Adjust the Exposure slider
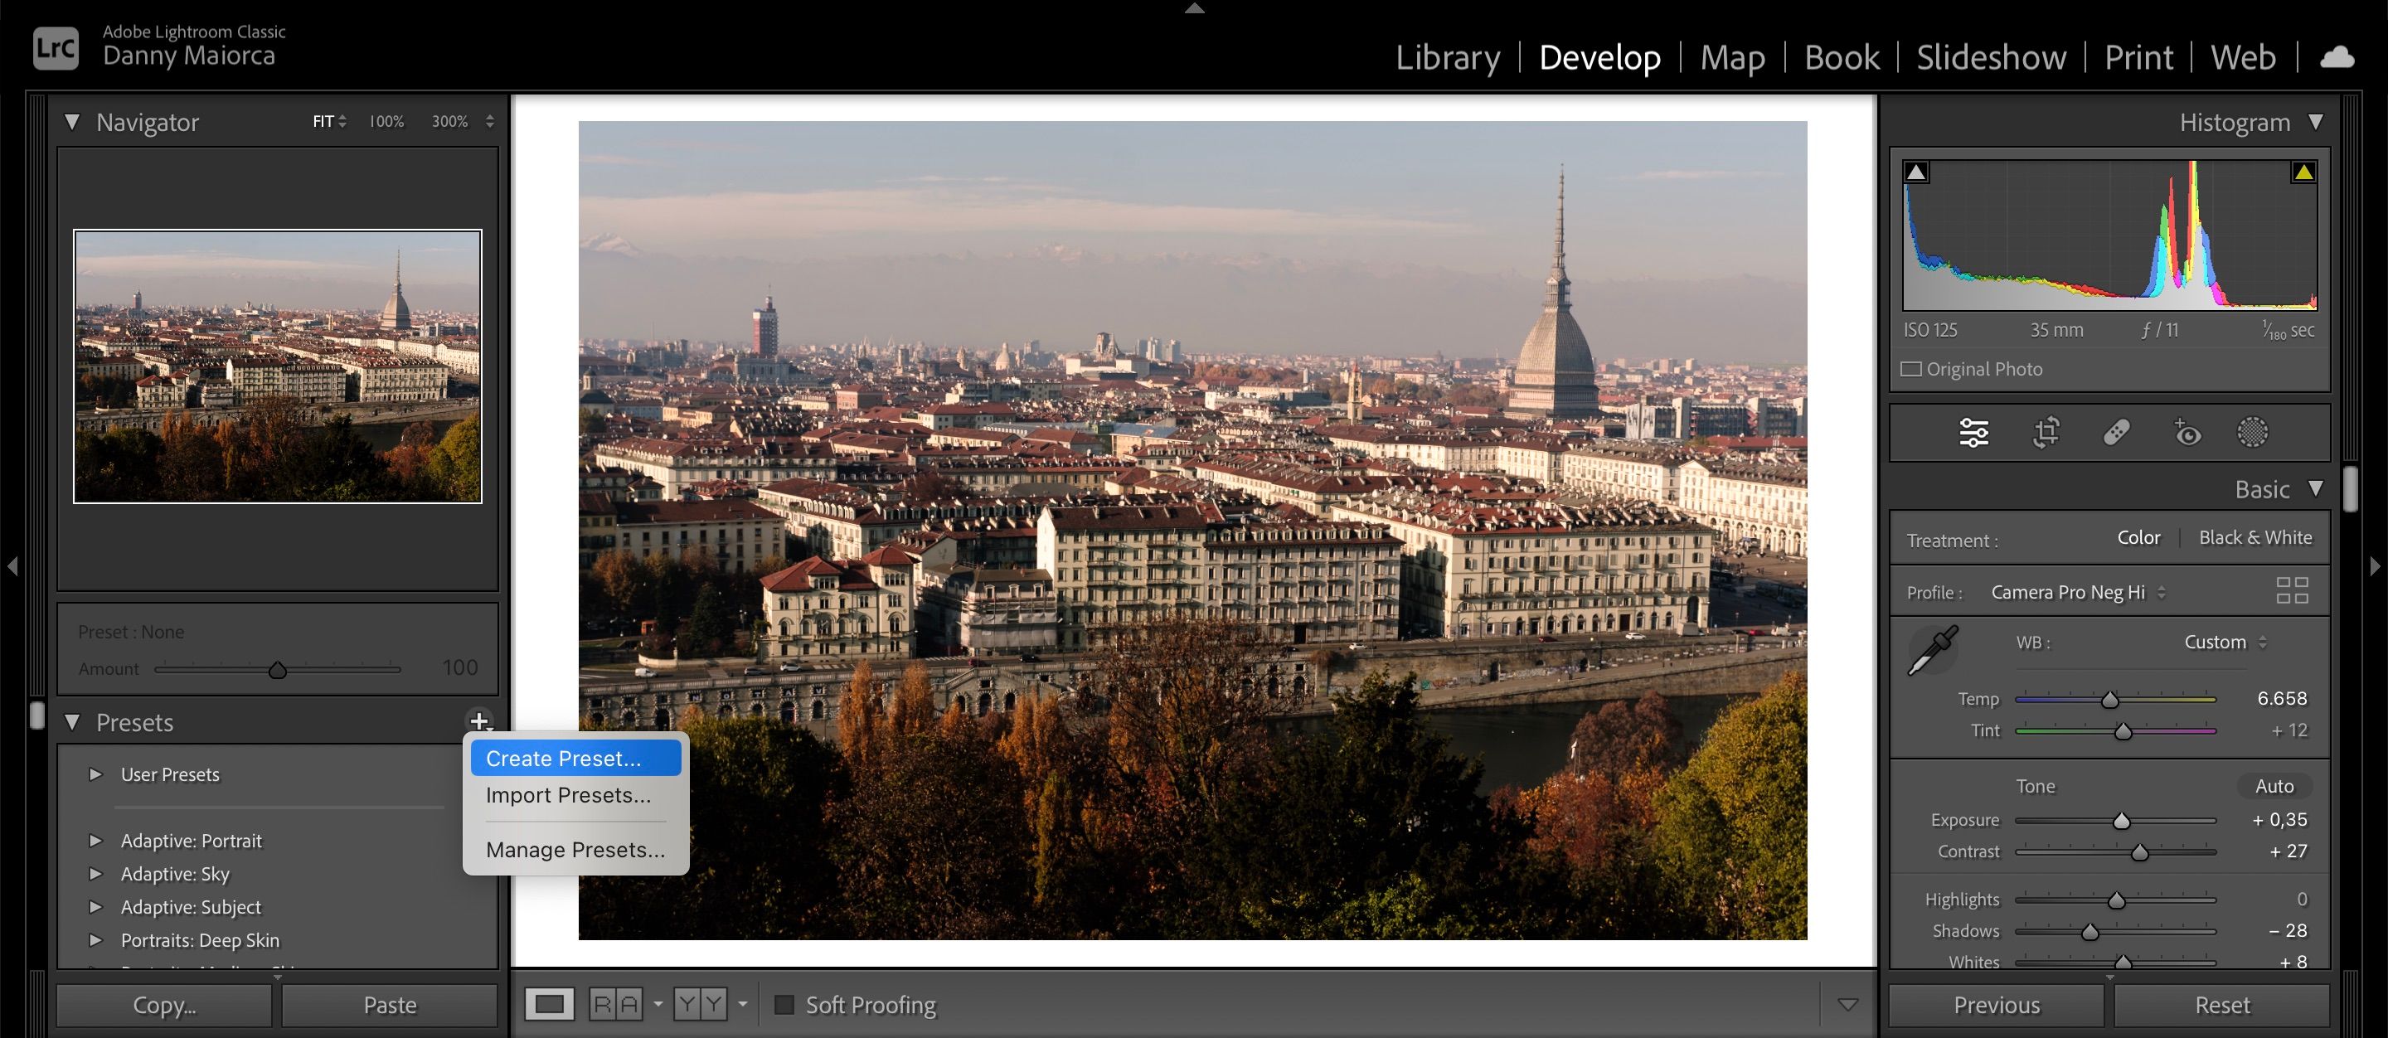 coord(2121,819)
